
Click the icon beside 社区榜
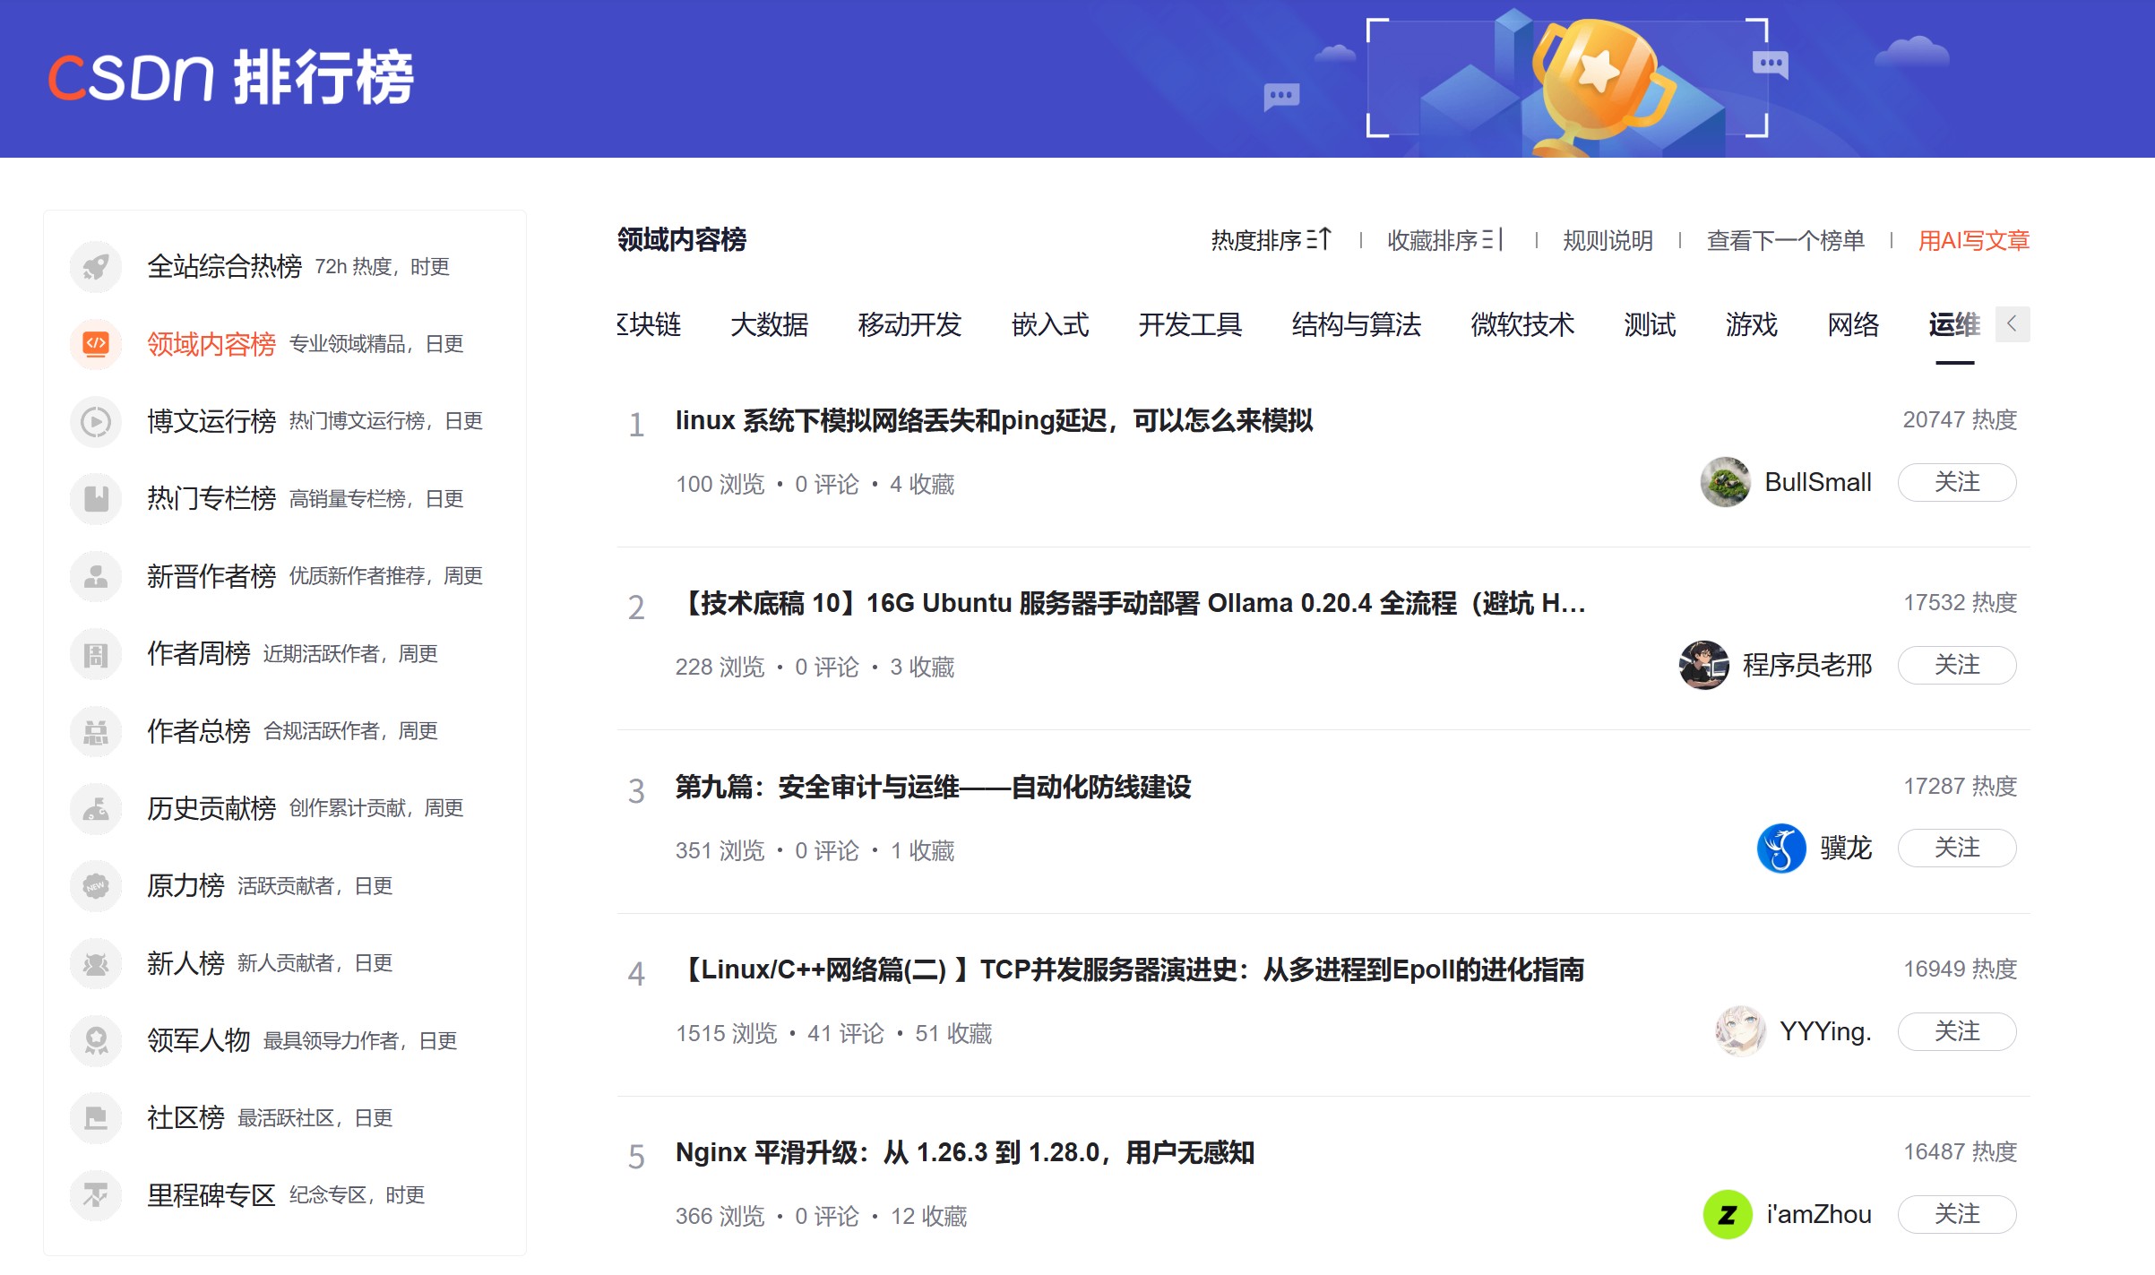[96, 1117]
